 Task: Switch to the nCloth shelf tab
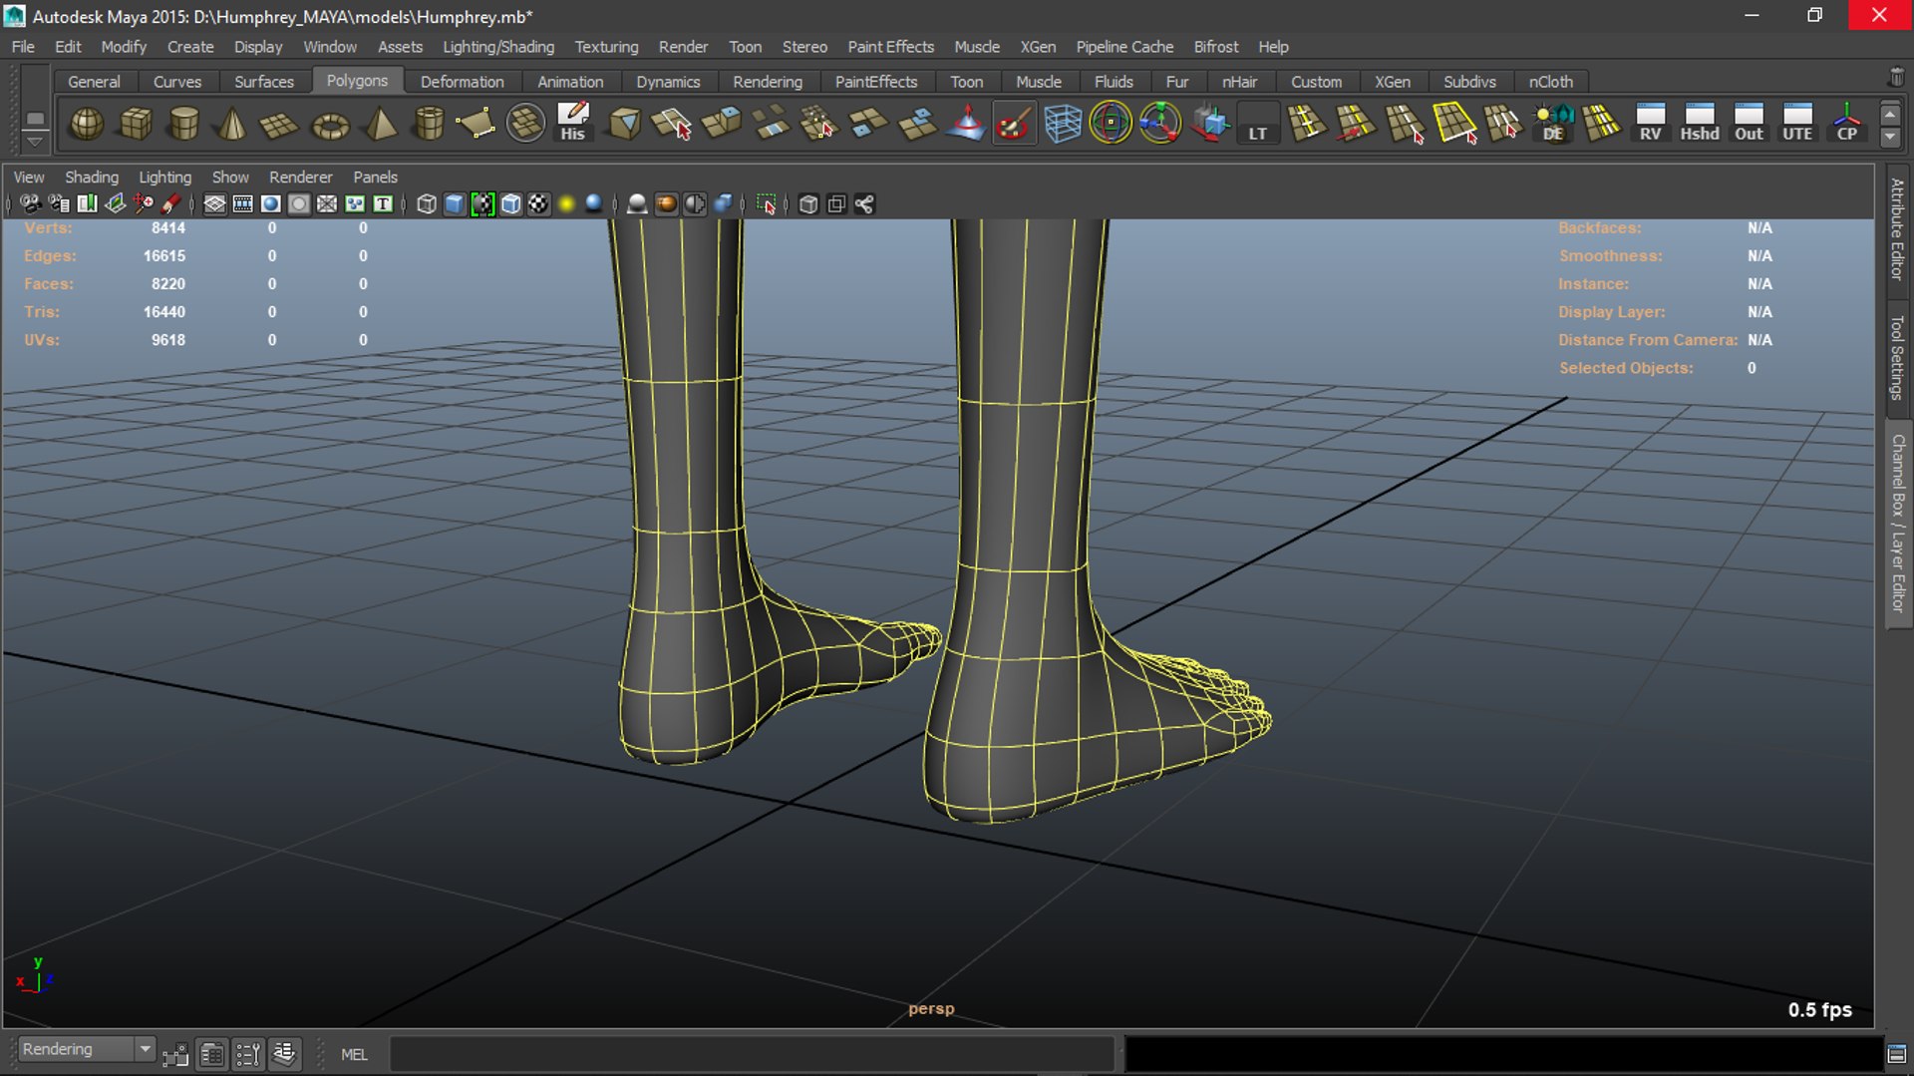tap(1551, 82)
